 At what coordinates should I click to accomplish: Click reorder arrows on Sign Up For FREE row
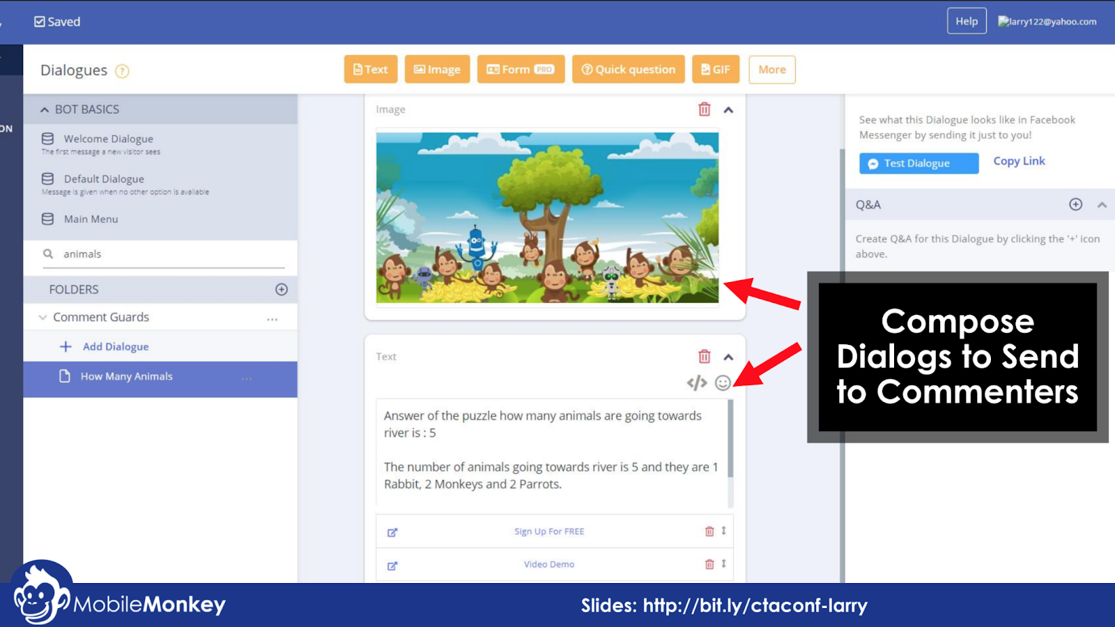point(724,531)
